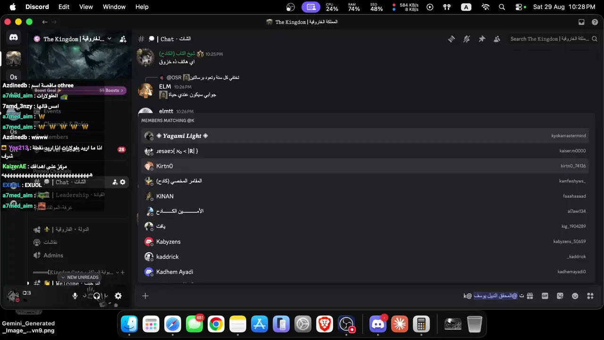Image resolution: width=604 pixels, height=340 pixels.
Task: Open the Discord app menu
Action: coord(37,7)
